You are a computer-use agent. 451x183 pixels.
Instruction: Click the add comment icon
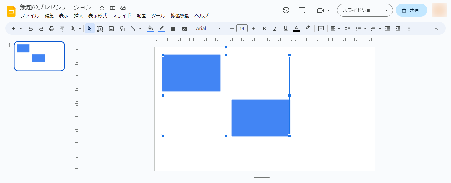click(321, 29)
